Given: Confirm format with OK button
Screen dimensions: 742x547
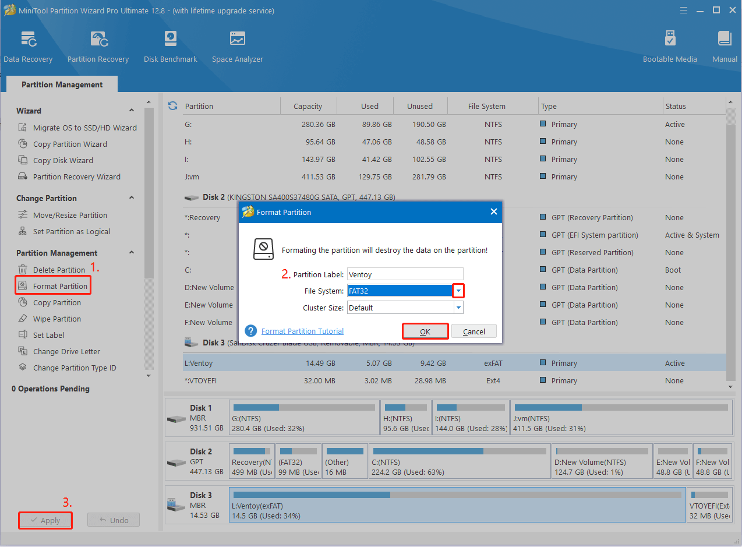Looking at the screenshot, I should pos(425,331).
